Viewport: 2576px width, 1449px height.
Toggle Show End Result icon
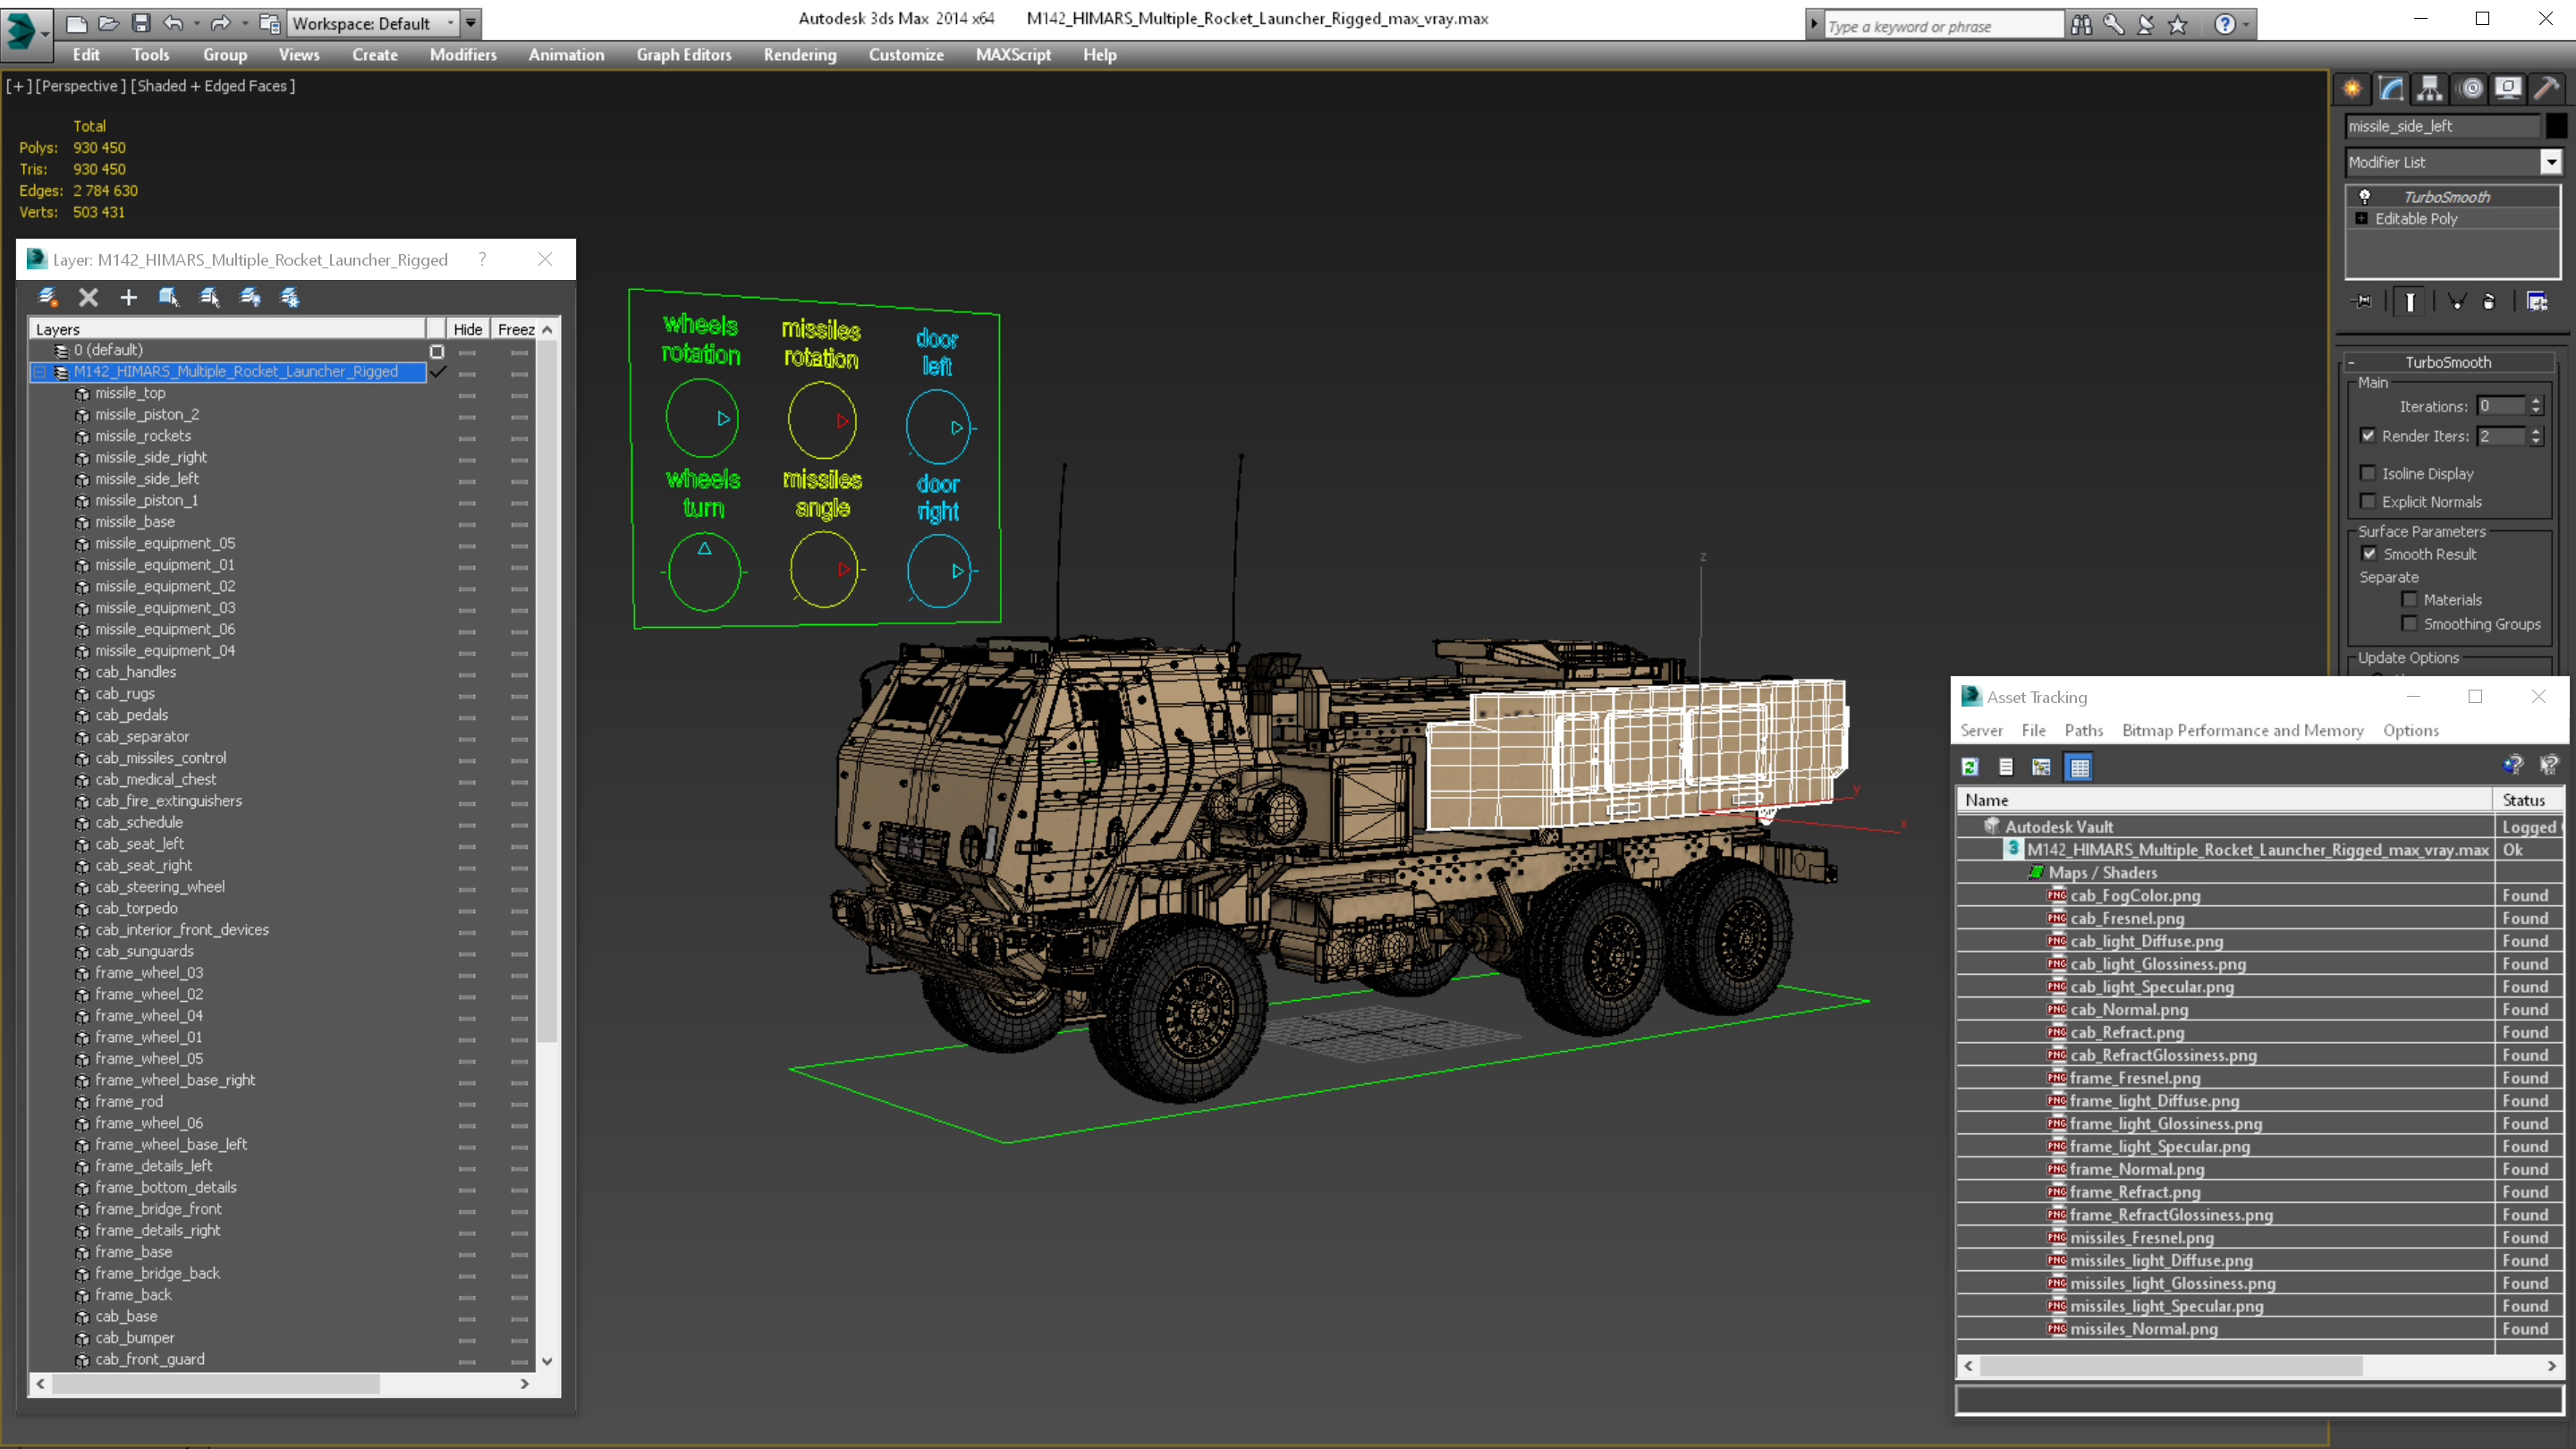click(2410, 301)
